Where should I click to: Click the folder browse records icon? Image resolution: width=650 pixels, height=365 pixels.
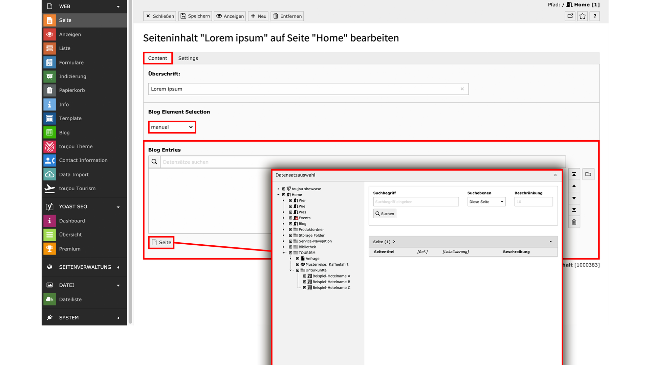pyautogui.click(x=588, y=174)
